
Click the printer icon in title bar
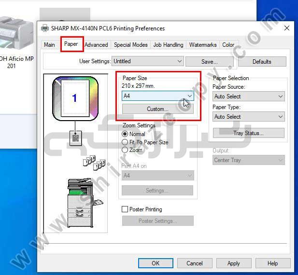coord(45,28)
